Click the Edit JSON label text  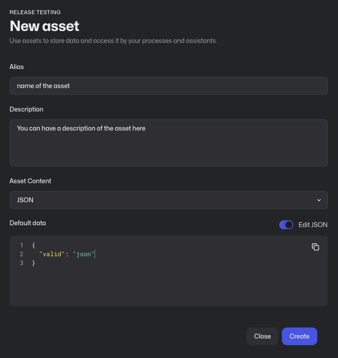click(x=313, y=225)
